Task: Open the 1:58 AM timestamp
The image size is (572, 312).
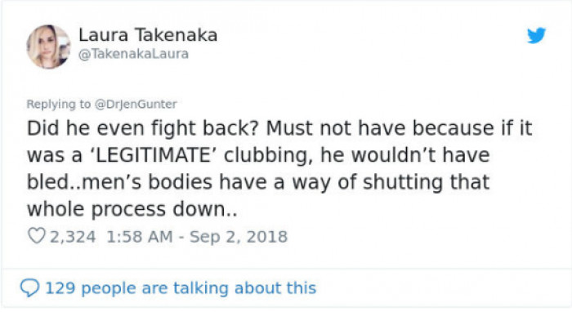Action: point(140,237)
